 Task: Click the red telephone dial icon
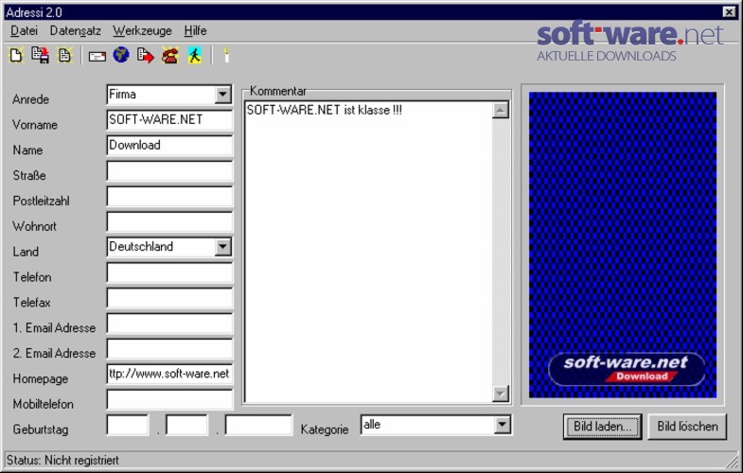(170, 56)
